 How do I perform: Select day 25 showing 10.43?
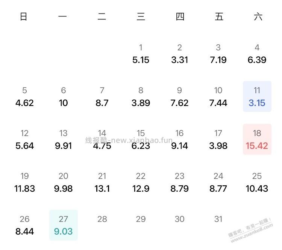click(x=257, y=182)
